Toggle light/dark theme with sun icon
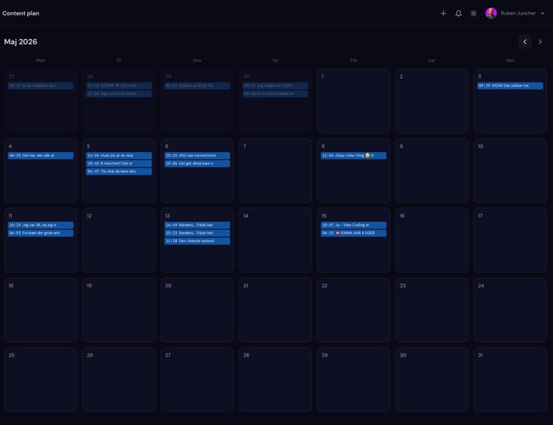 474,14
